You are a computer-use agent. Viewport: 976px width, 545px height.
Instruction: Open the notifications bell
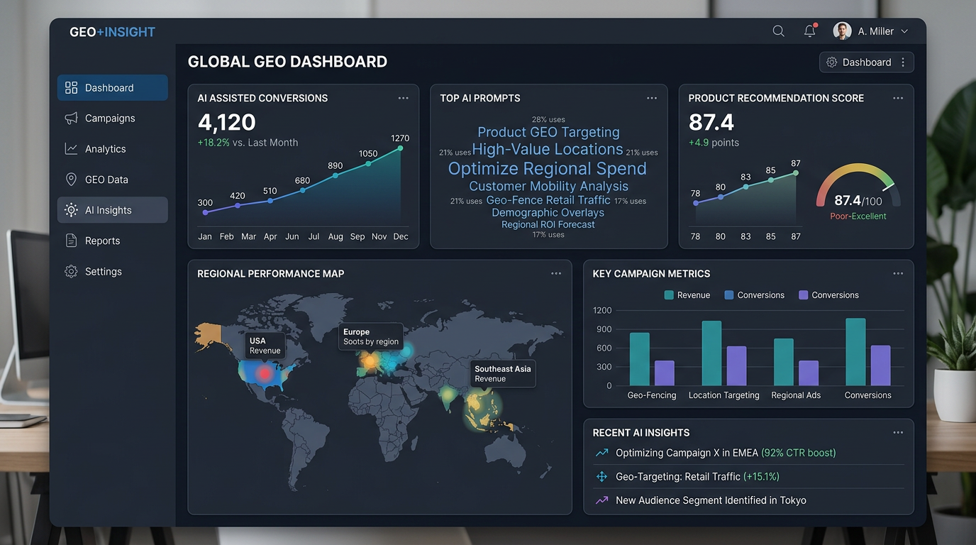(x=810, y=31)
